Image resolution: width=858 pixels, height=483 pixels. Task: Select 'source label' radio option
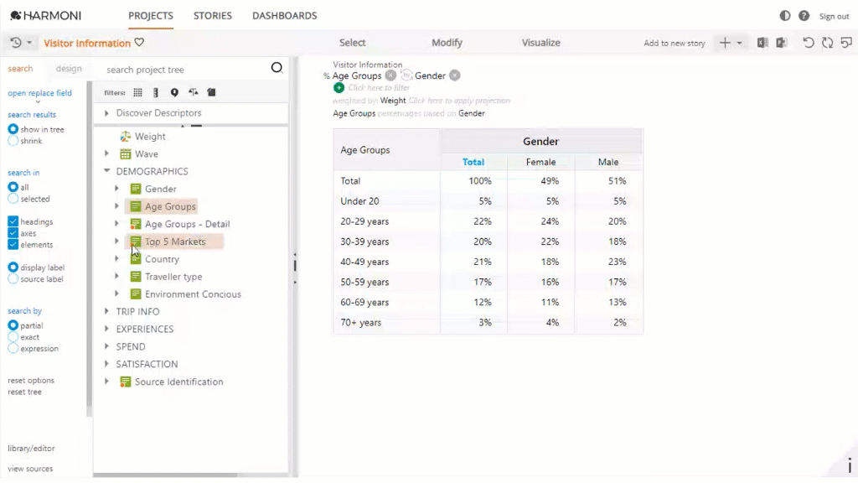coord(13,278)
